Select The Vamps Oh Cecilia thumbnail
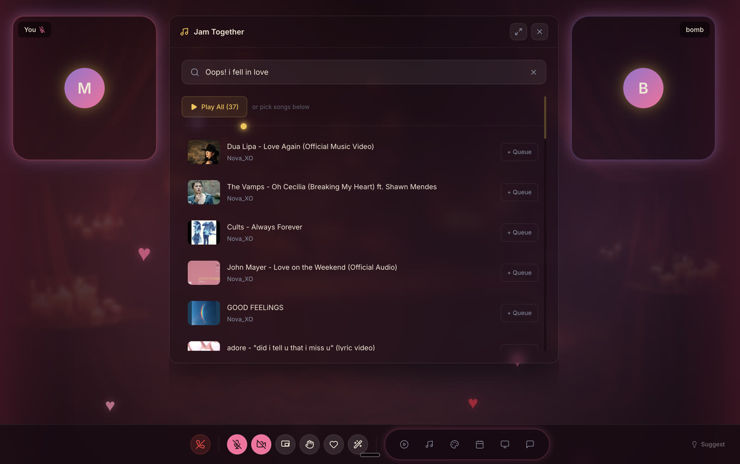 coord(204,192)
